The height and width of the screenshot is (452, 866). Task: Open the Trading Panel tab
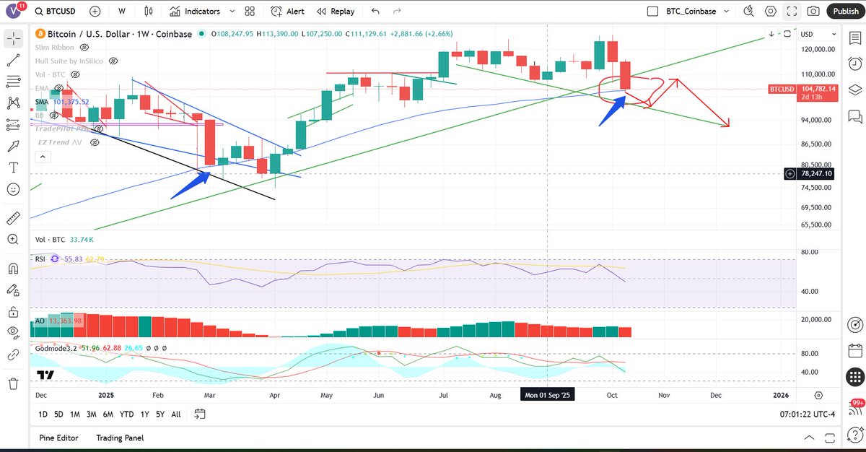click(120, 438)
